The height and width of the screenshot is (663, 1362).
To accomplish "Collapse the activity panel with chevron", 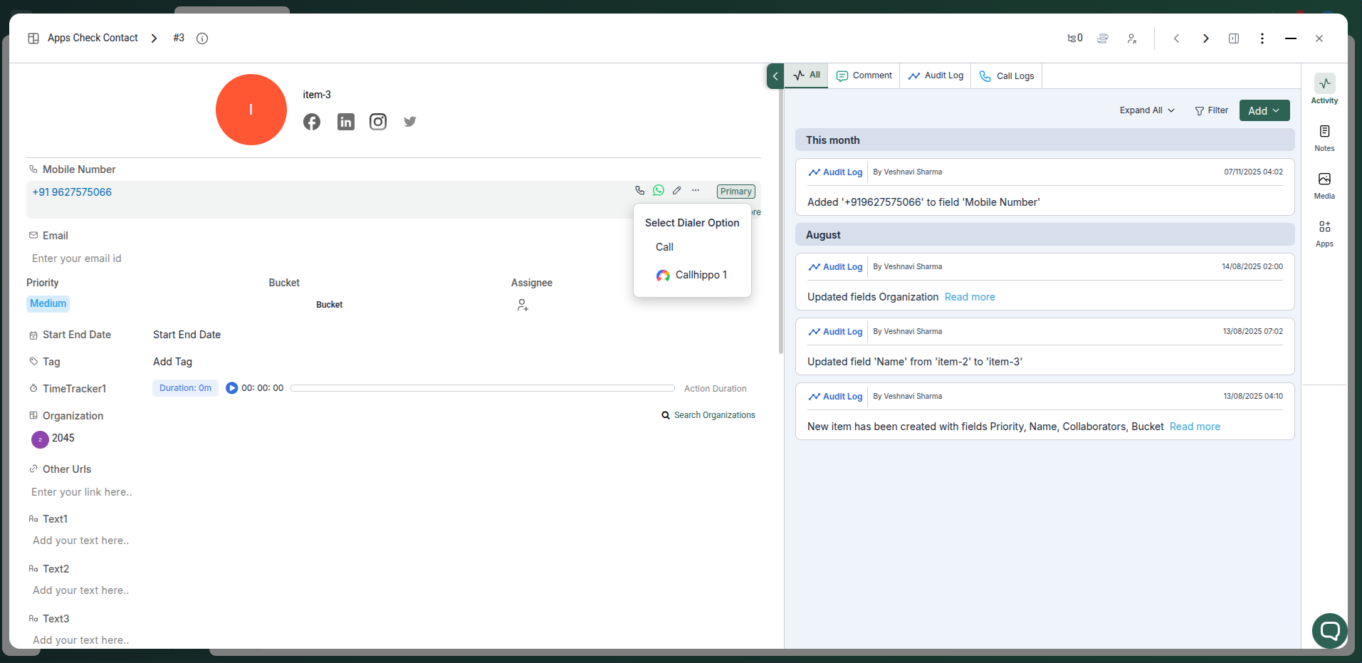I will pyautogui.click(x=775, y=76).
